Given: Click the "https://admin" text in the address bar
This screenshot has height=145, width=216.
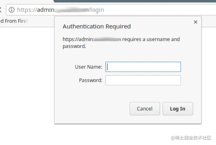Looking at the screenshot, I should pos(36,10).
